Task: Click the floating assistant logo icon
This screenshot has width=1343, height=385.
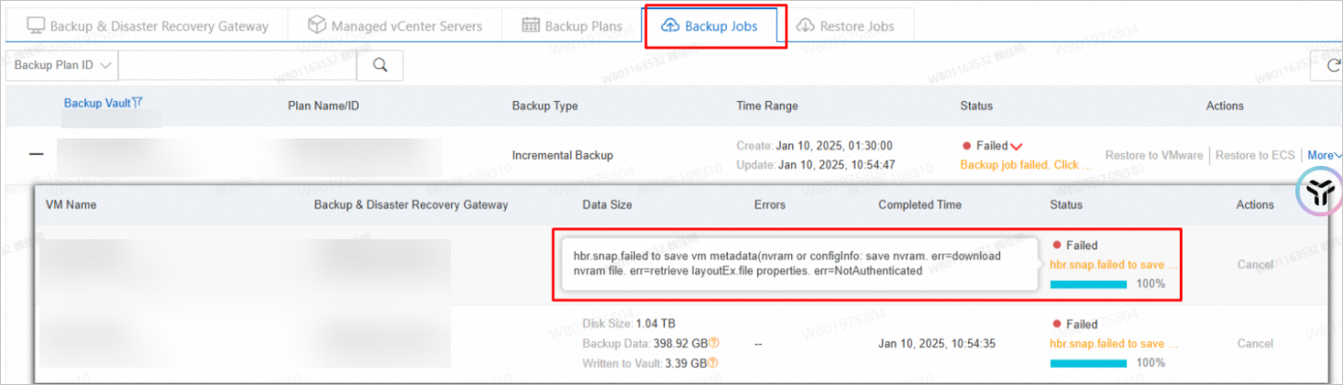Action: (x=1317, y=192)
